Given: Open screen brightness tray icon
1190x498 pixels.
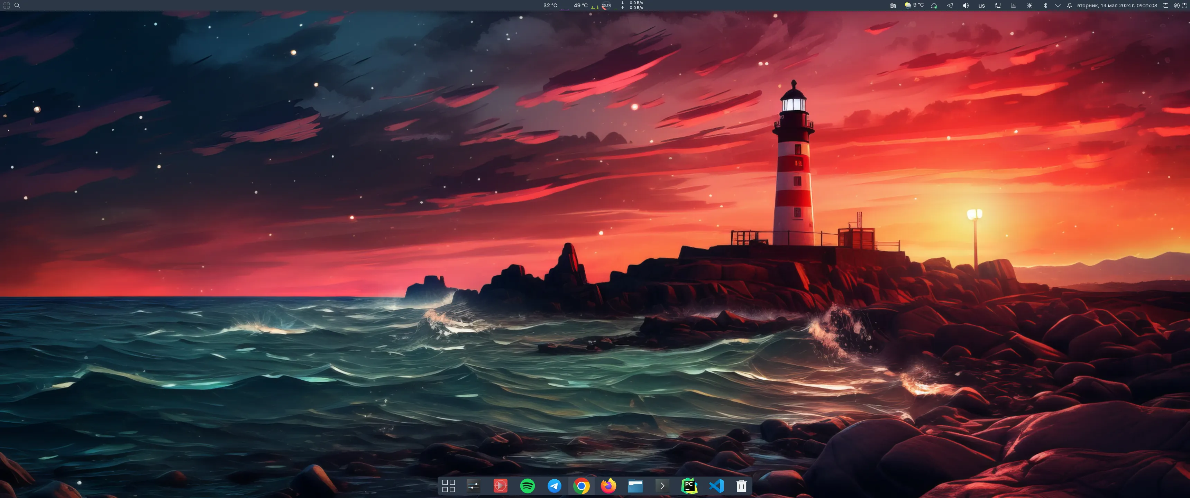Looking at the screenshot, I should 1029,6.
